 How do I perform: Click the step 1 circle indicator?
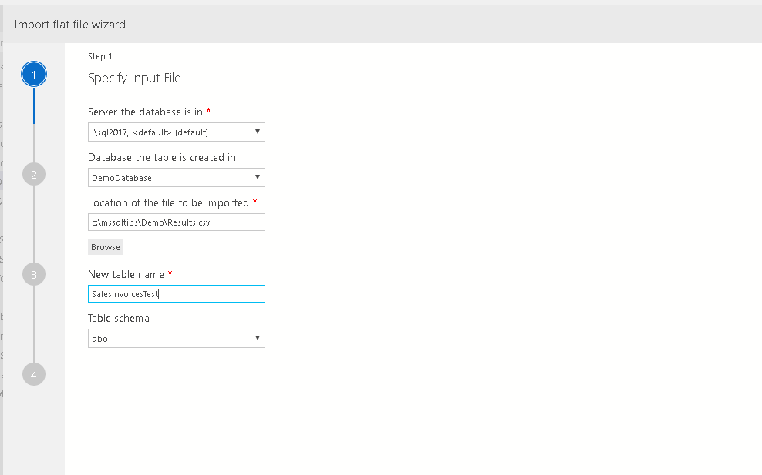coord(34,74)
